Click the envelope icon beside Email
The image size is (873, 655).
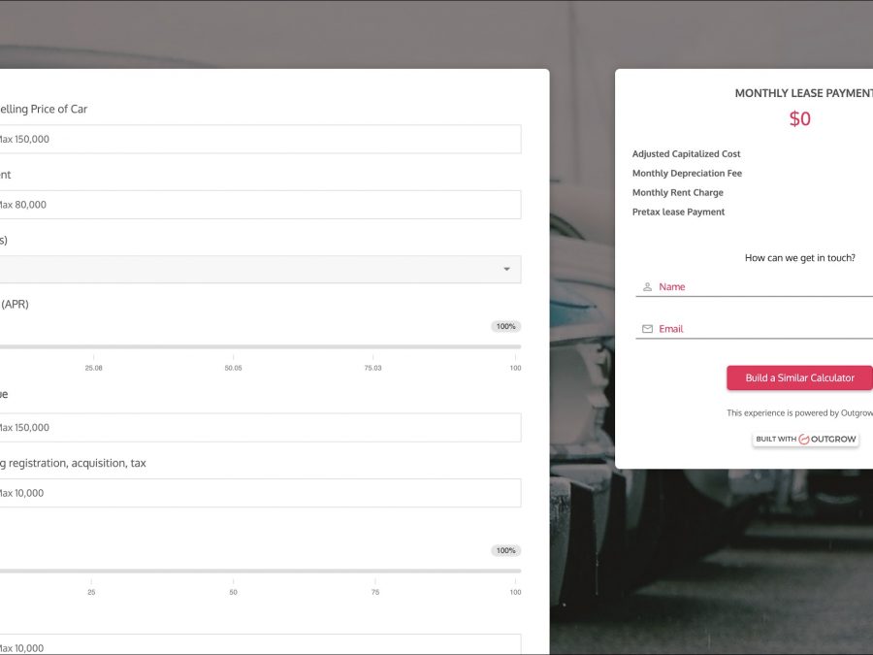pyautogui.click(x=647, y=329)
